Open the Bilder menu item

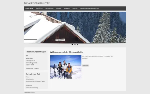pyautogui.click(x=59, y=8)
